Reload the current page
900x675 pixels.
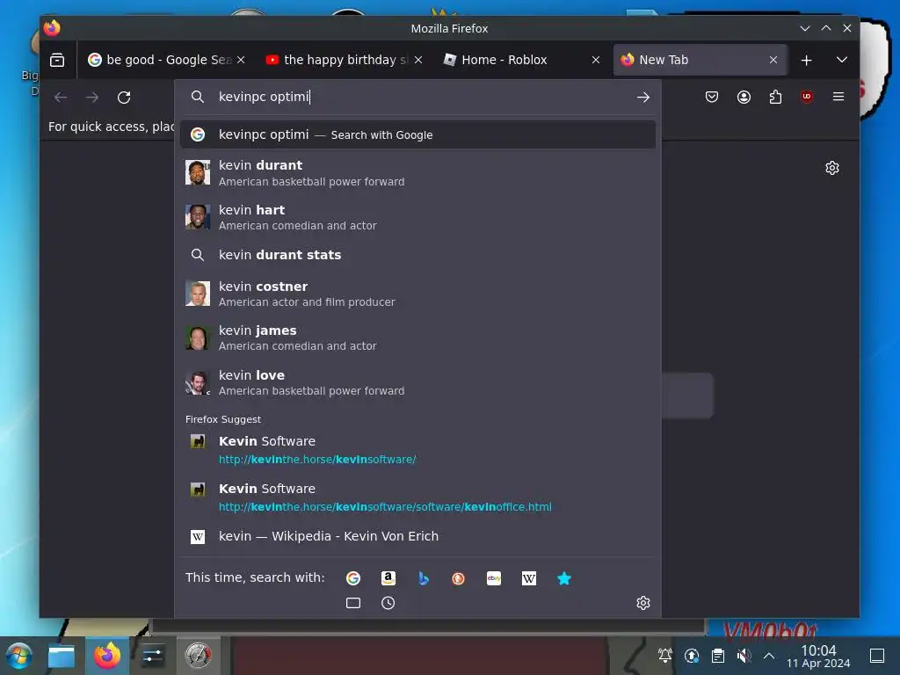pos(124,97)
